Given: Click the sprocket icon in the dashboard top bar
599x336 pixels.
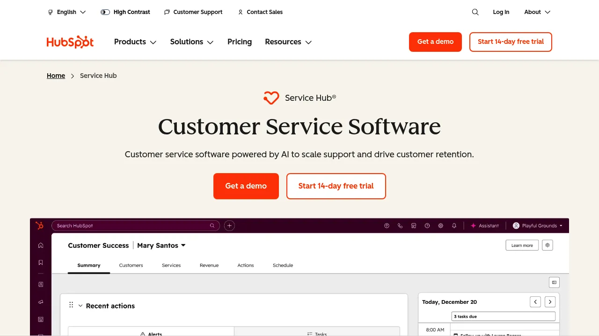Looking at the screenshot, I should pos(39,225).
